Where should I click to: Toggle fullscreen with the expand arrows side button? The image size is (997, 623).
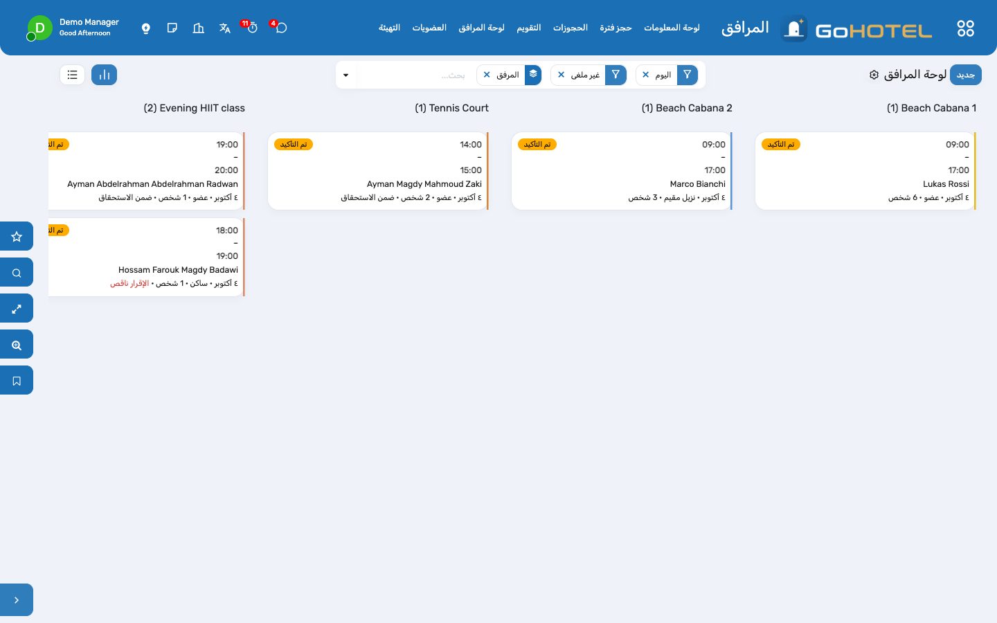[x=17, y=309]
